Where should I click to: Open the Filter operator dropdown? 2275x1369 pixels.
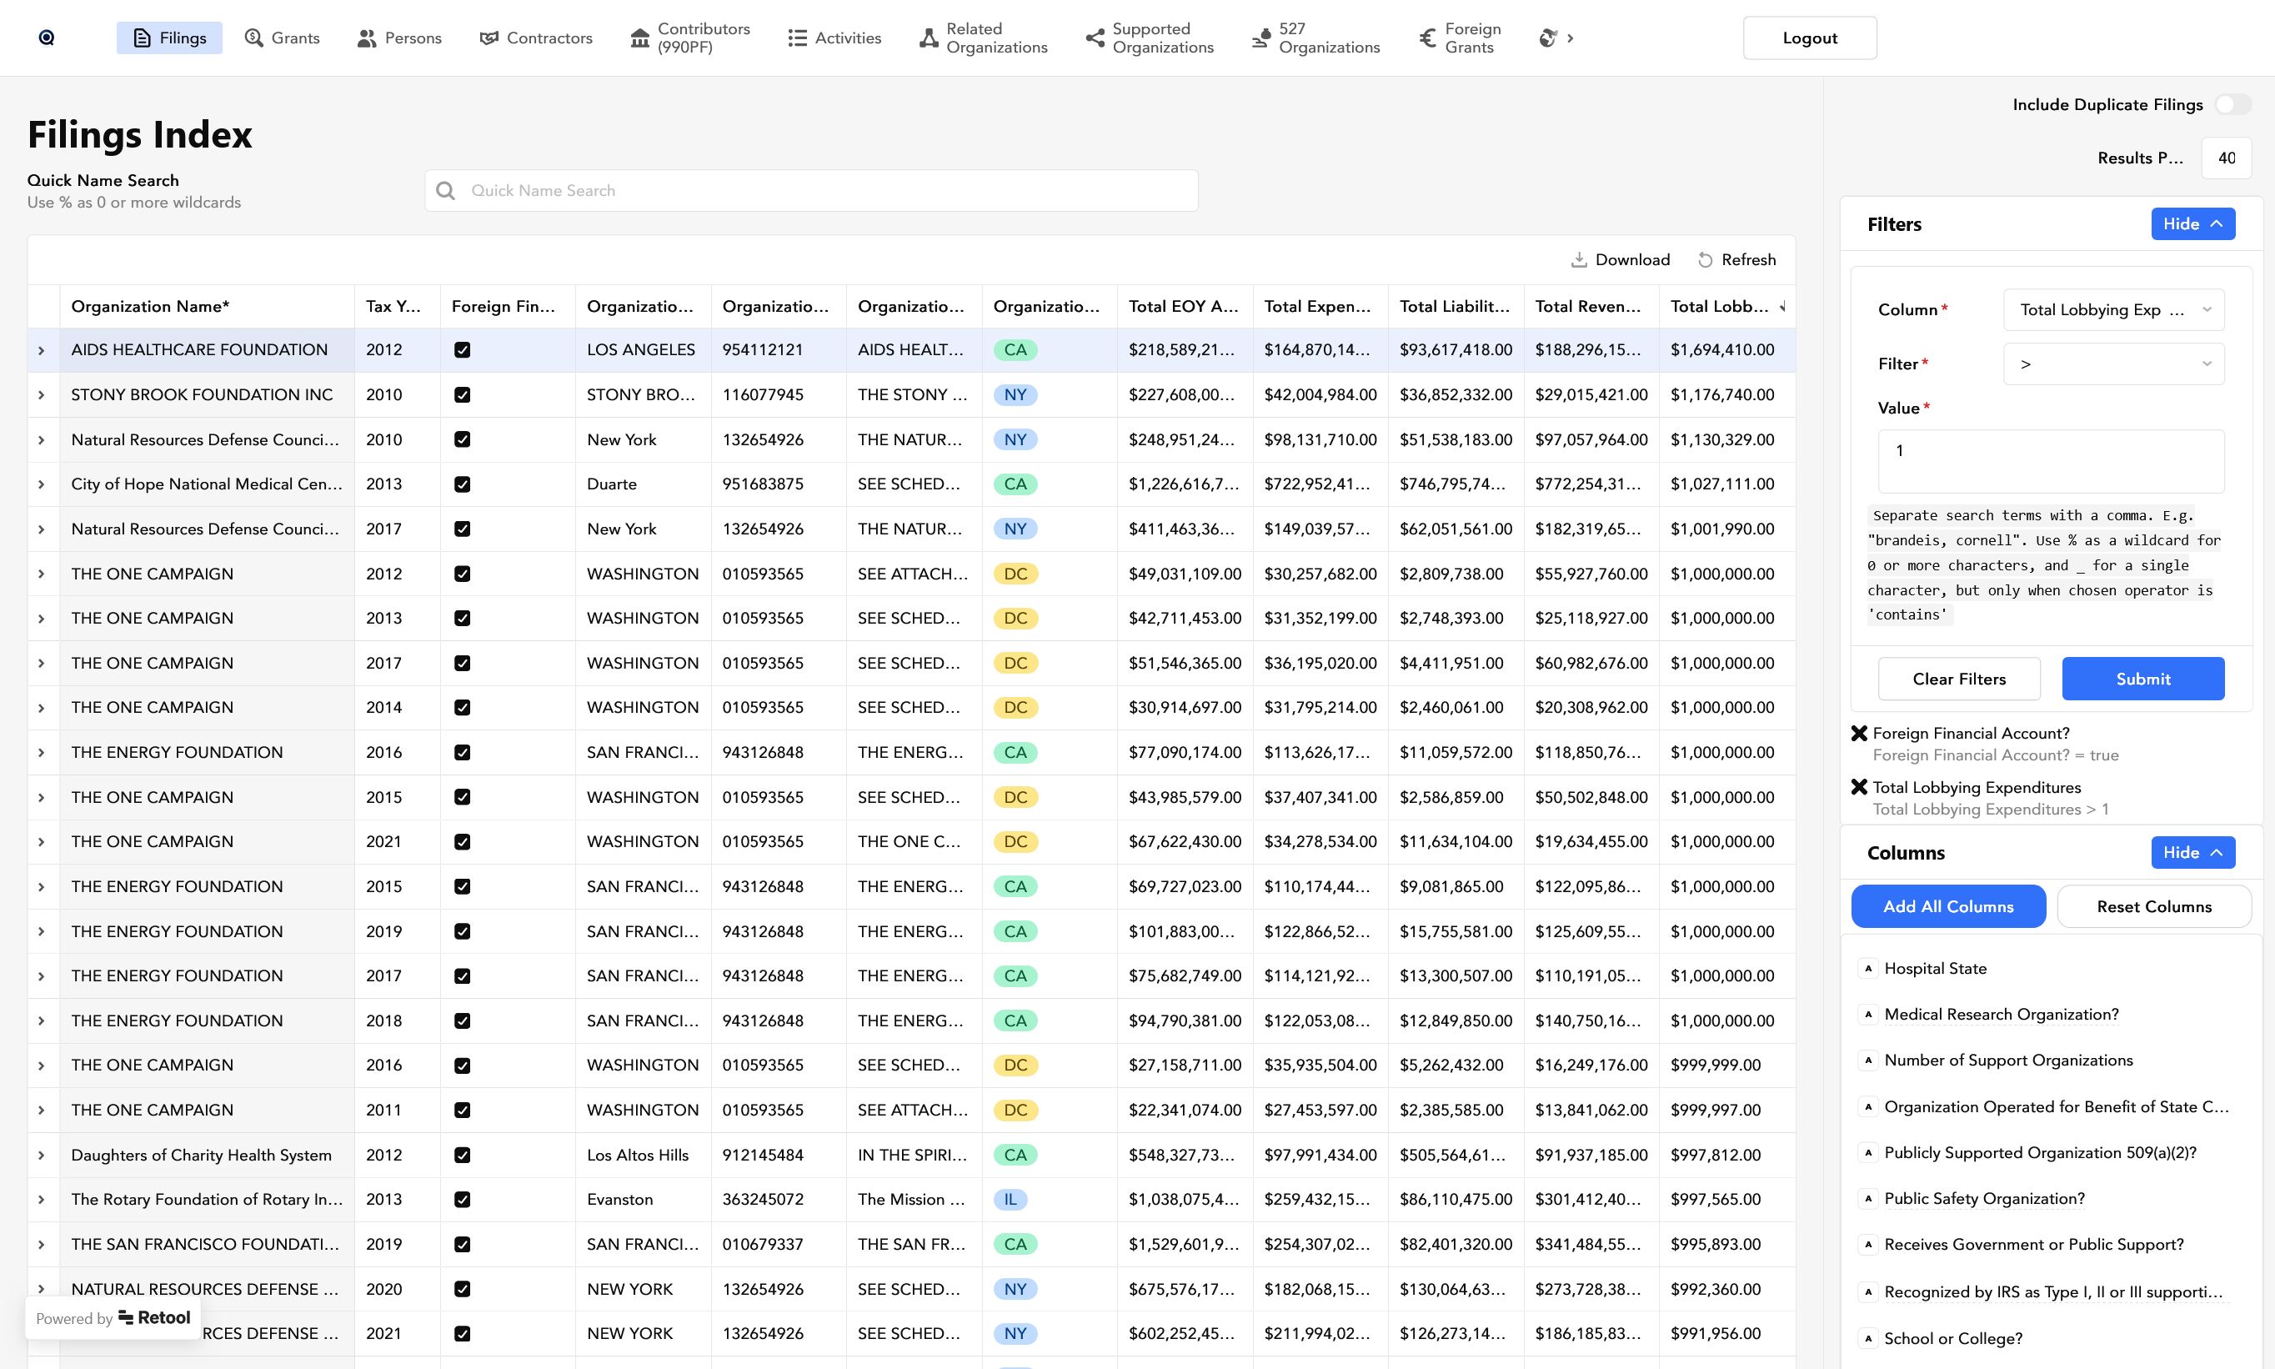tap(2112, 364)
